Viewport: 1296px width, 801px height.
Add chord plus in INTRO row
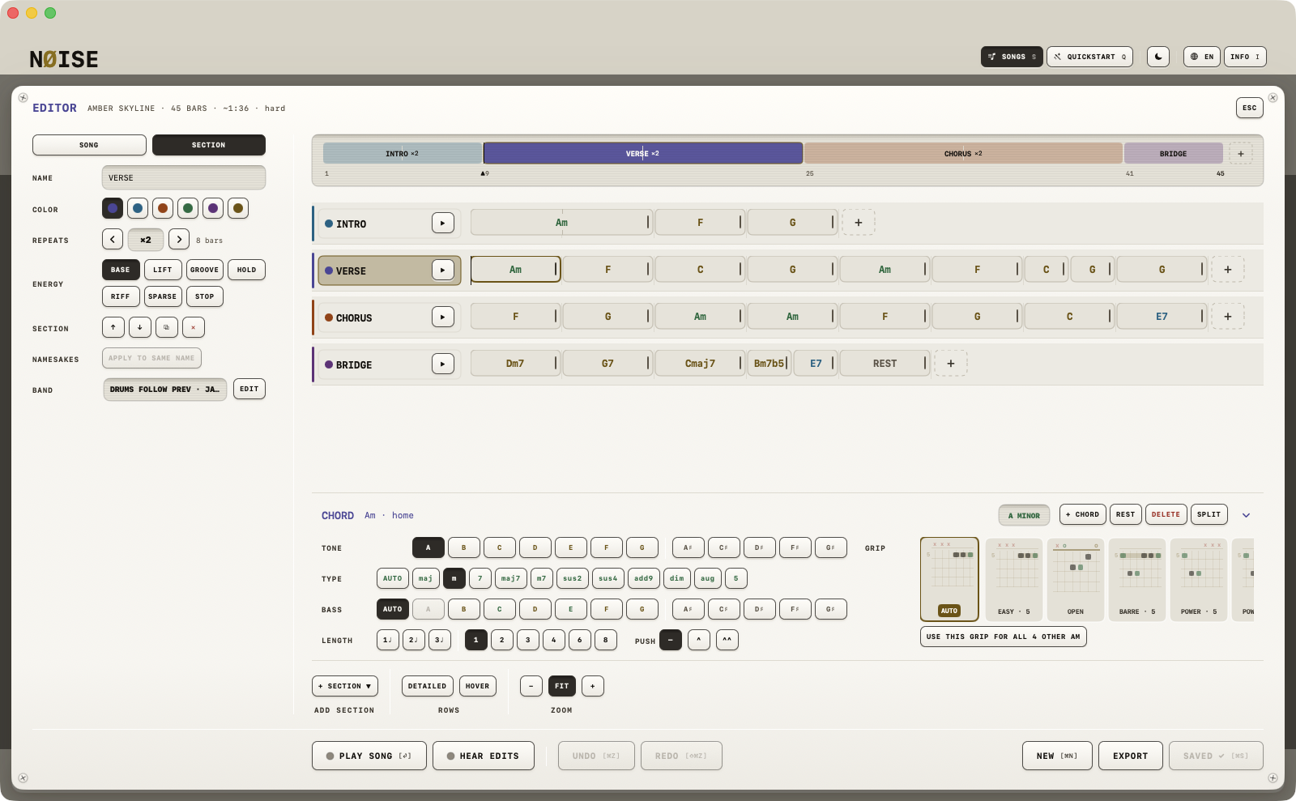pyautogui.click(x=859, y=223)
